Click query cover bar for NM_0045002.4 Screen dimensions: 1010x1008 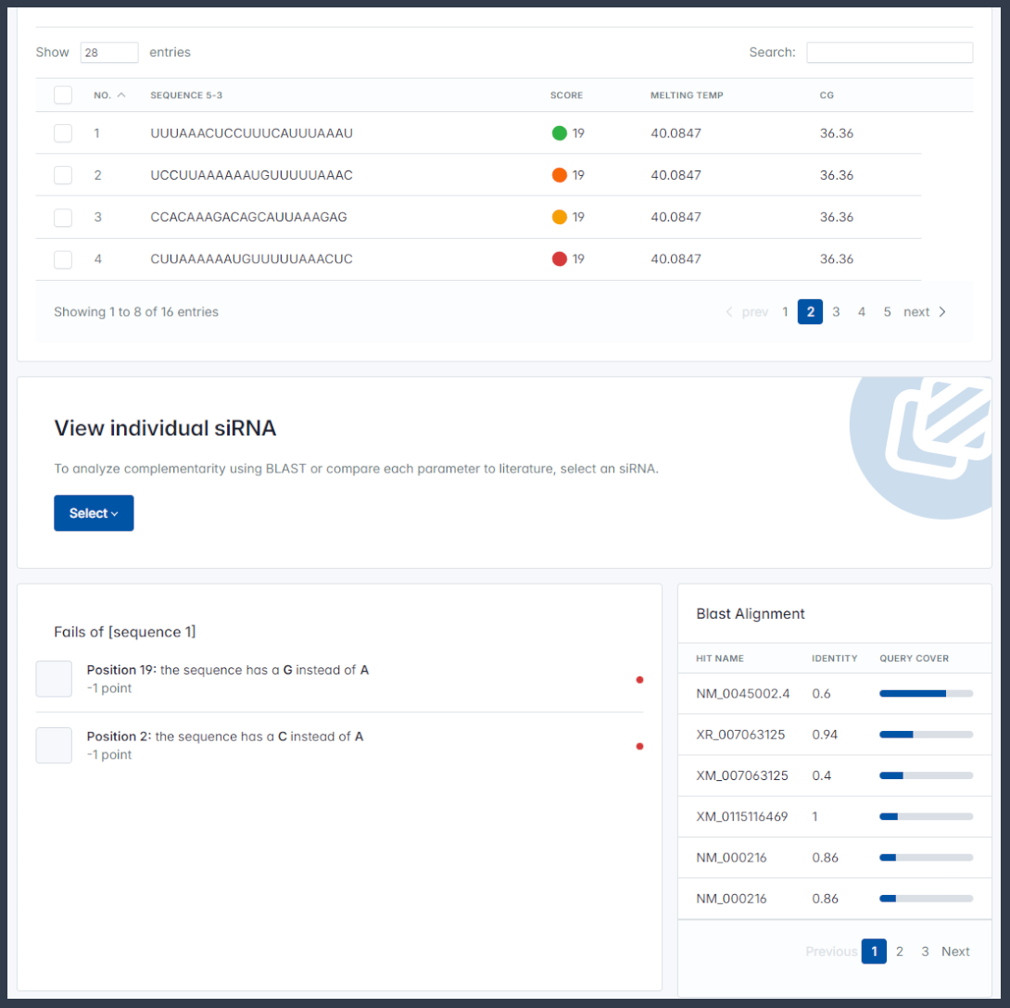click(x=926, y=693)
